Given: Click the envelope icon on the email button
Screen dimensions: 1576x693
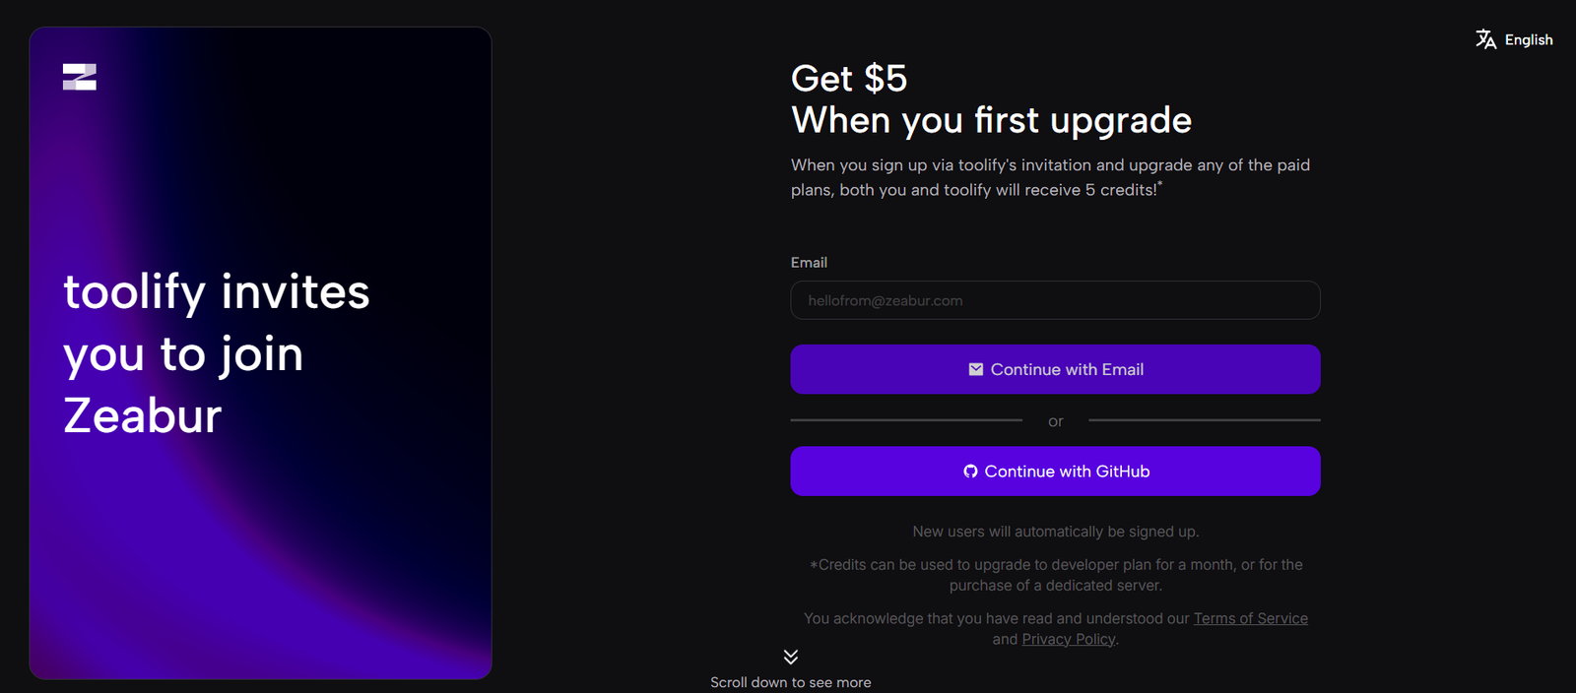Looking at the screenshot, I should [975, 369].
